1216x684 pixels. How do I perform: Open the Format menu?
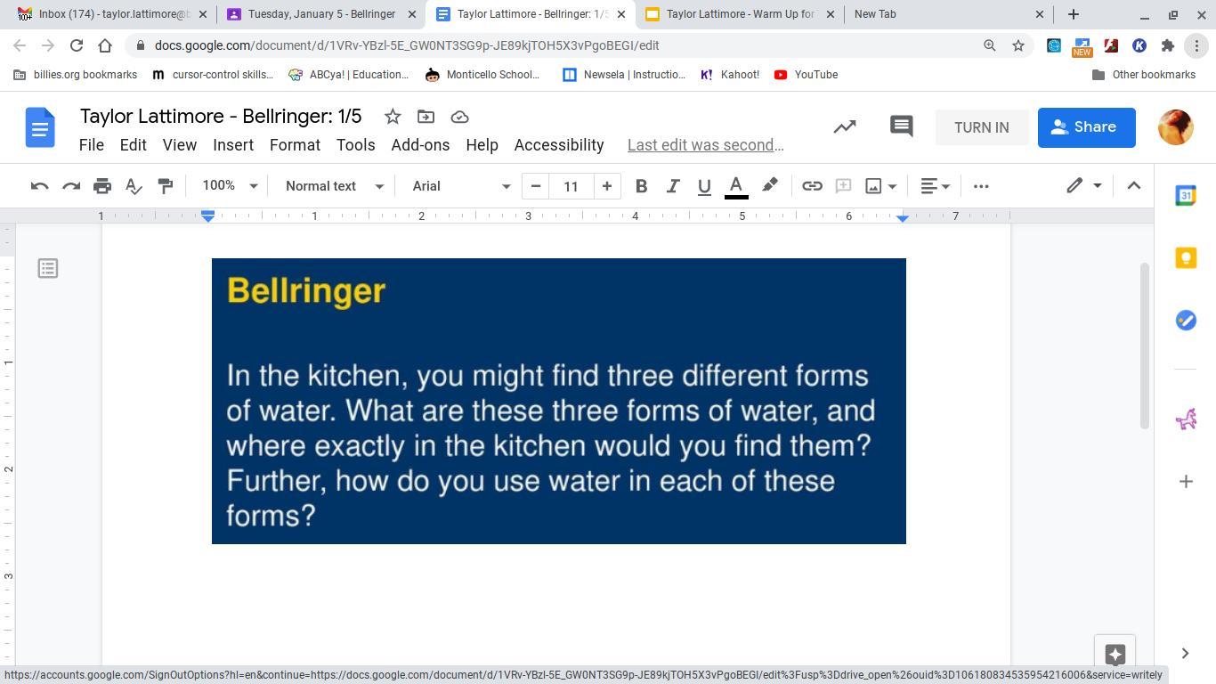coord(295,145)
